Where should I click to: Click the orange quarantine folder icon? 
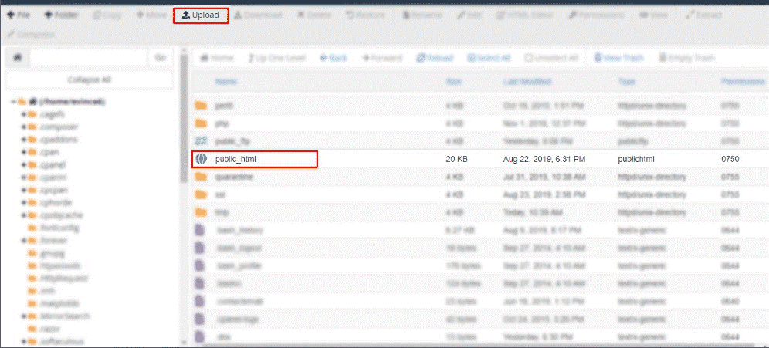(x=202, y=177)
